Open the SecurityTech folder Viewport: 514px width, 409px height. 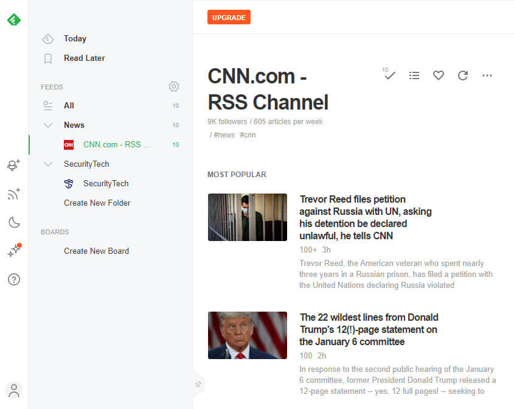click(86, 164)
